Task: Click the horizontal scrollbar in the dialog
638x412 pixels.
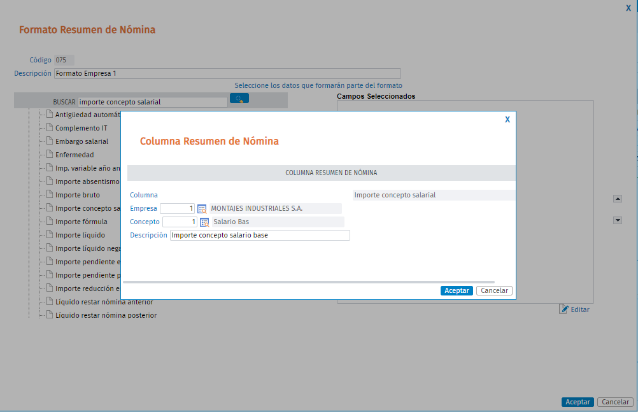Action: coord(309,281)
